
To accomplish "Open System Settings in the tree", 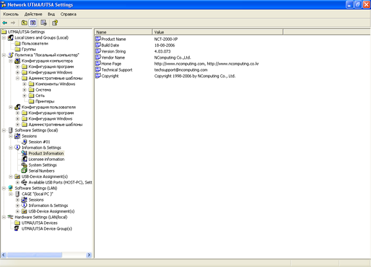I will click(43, 165).
